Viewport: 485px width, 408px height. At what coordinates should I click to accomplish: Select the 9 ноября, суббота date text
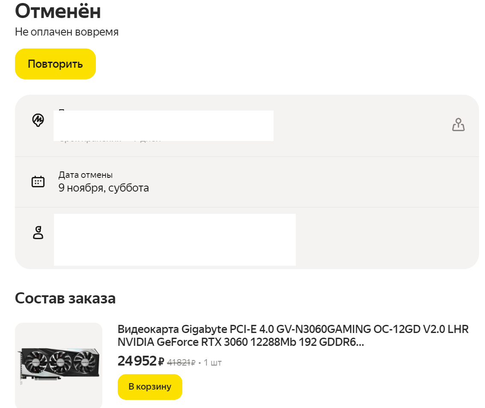click(104, 188)
